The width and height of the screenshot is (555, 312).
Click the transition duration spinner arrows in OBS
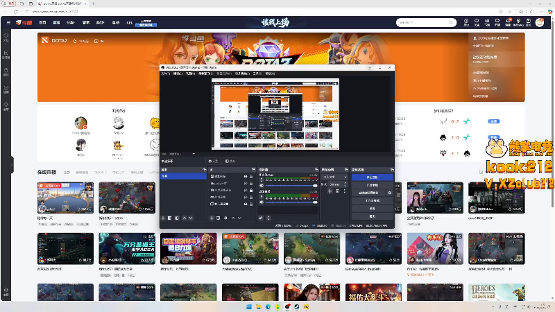coord(345,184)
